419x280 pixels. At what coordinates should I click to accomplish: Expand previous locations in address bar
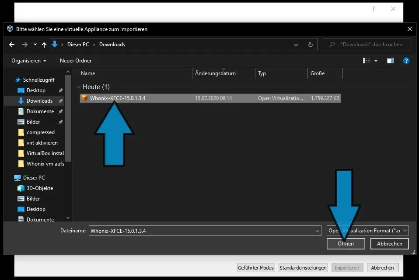(x=296, y=45)
